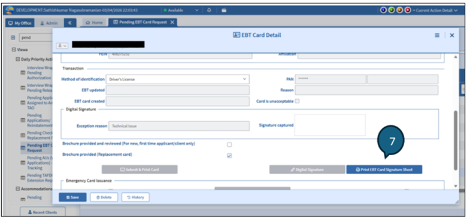
Task: Close the EBT Card Detail dialog
Action: 452,35
